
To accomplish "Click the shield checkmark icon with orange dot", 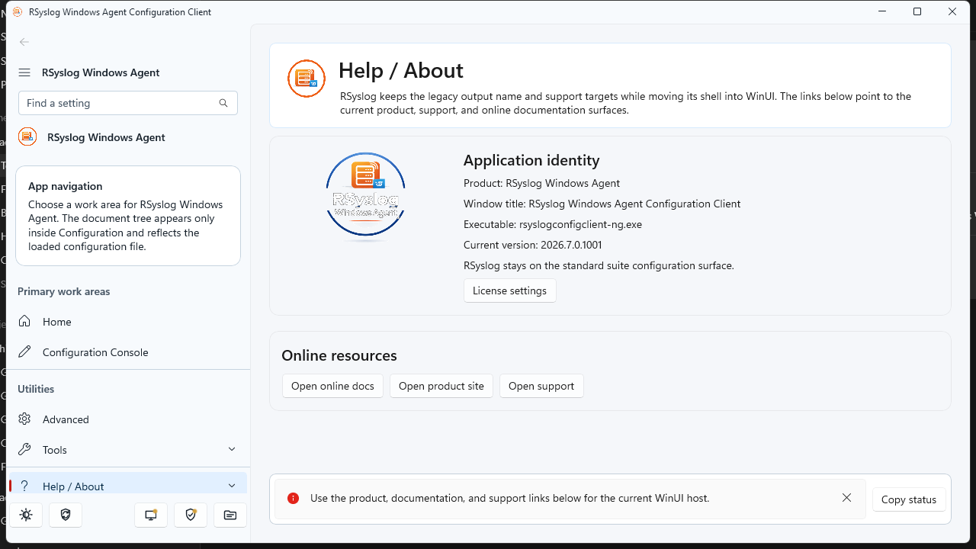I will pyautogui.click(x=191, y=515).
